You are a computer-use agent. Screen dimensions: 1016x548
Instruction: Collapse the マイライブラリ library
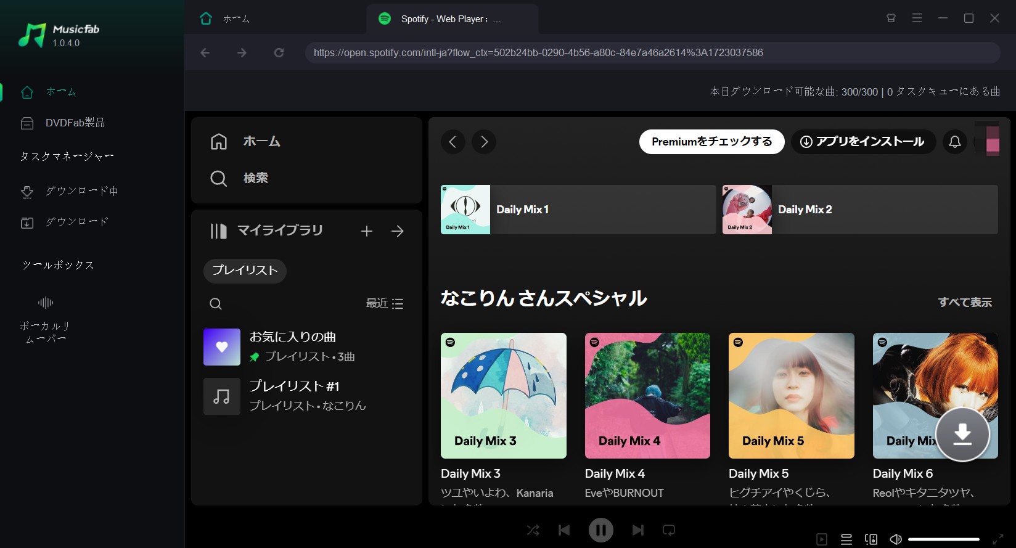click(x=266, y=231)
